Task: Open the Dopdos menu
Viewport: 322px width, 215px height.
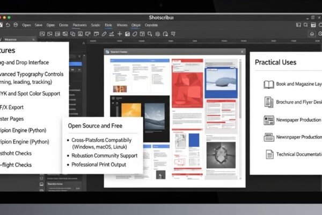Action: pos(151,25)
